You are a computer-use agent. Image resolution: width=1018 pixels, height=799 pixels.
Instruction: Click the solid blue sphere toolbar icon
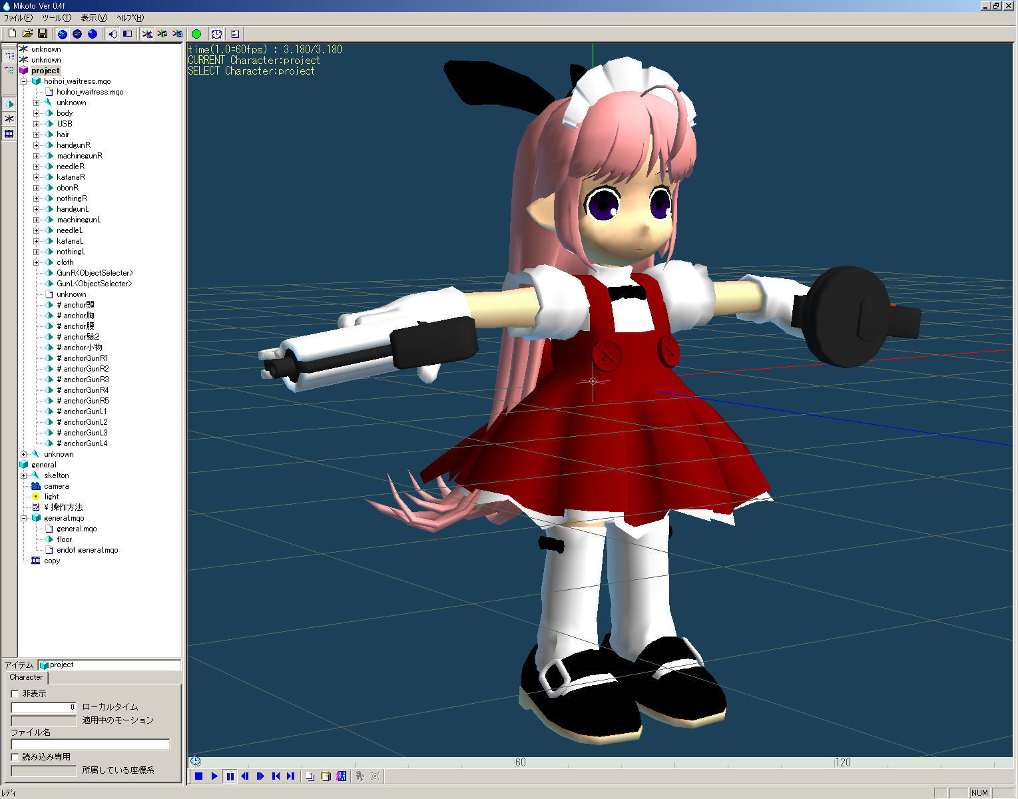click(x=93, y=34)
